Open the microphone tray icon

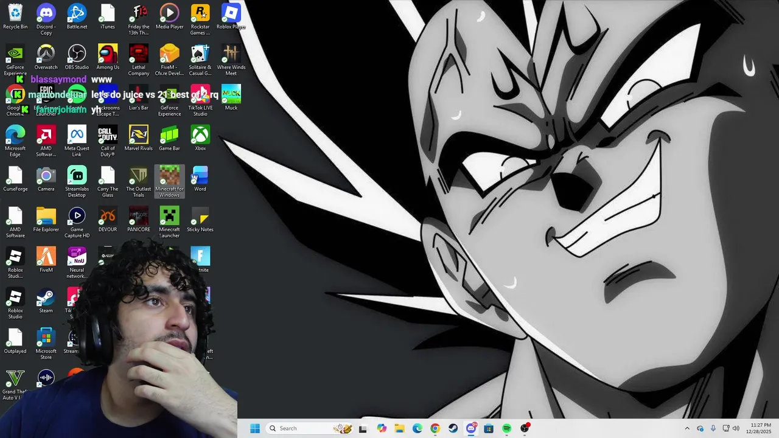[x=713, y=428]
